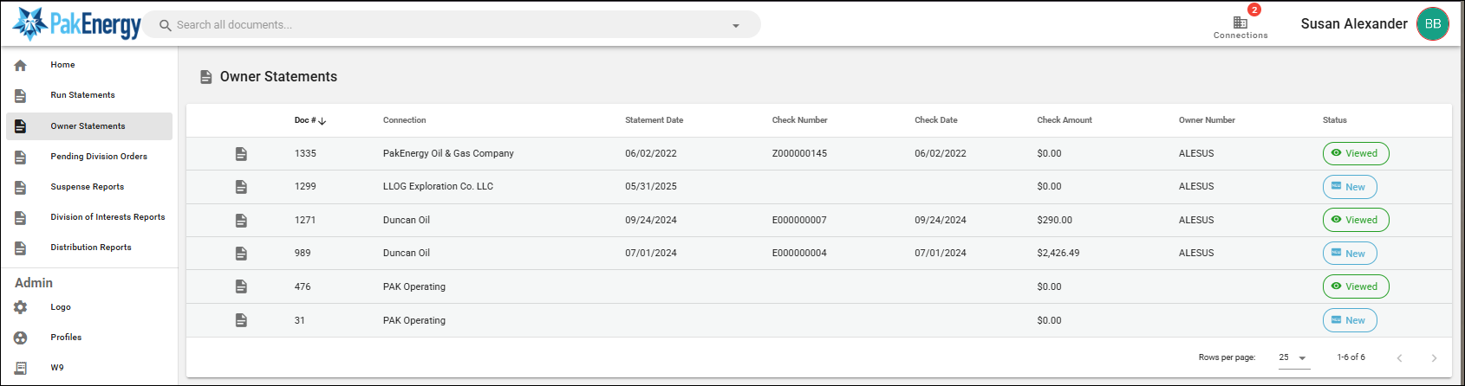Select Home in the sidebar menu
The image size is (1465, 386).
(x=62, y=65)
